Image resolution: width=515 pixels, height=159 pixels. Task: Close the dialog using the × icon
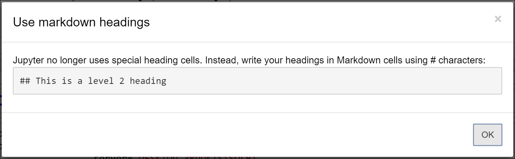498,19
